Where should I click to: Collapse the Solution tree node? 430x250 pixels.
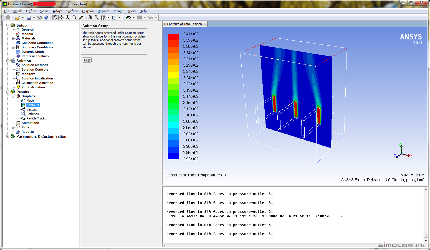coord(8,61)
